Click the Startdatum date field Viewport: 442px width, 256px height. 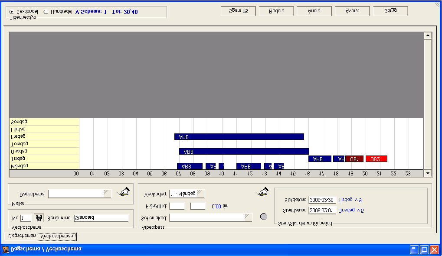click(x=322, y=211)
